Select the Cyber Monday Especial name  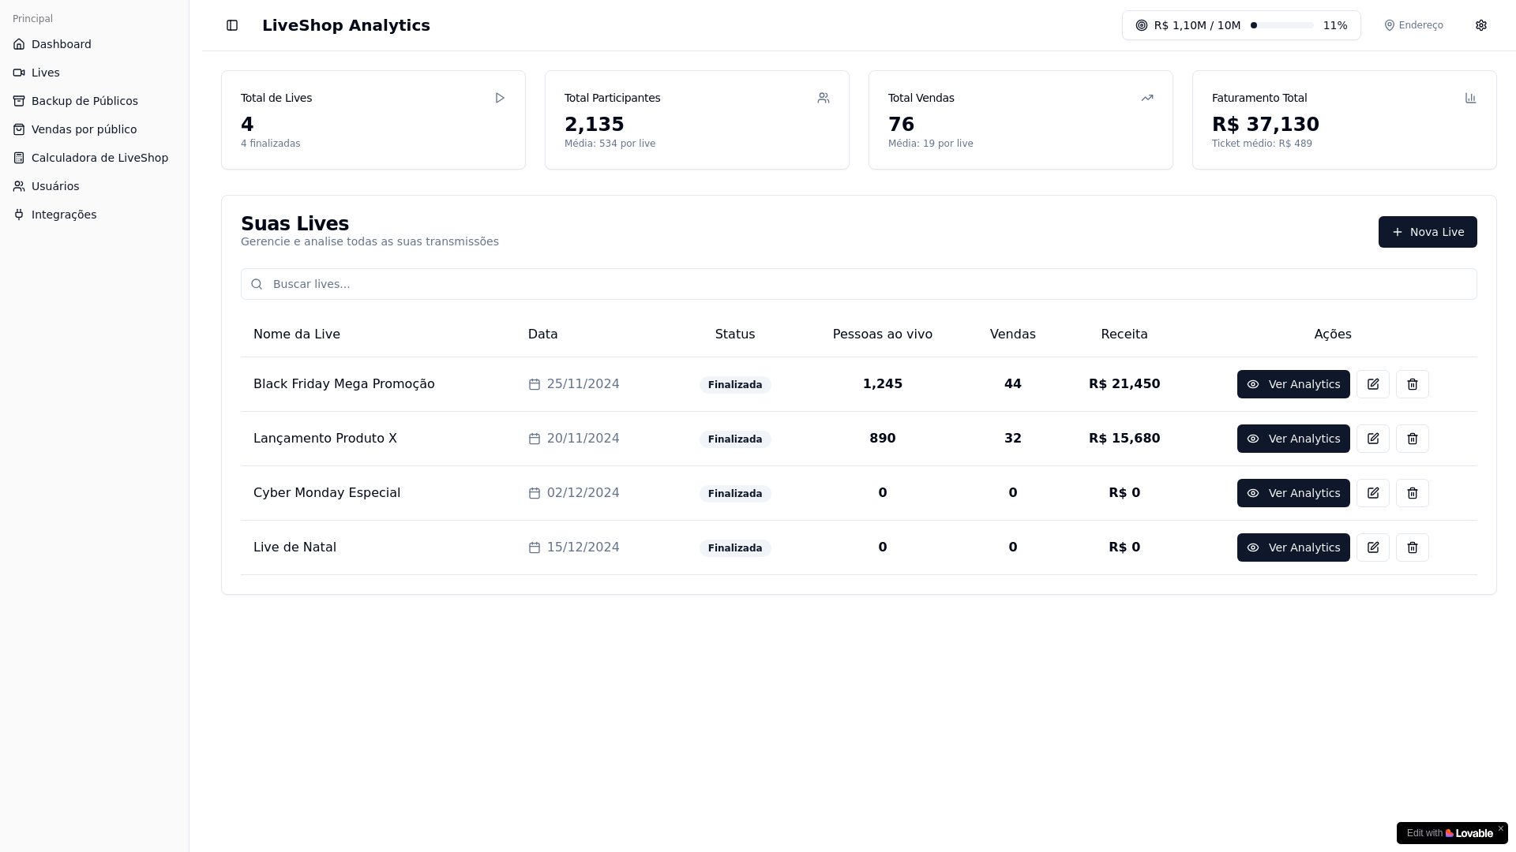327,493
